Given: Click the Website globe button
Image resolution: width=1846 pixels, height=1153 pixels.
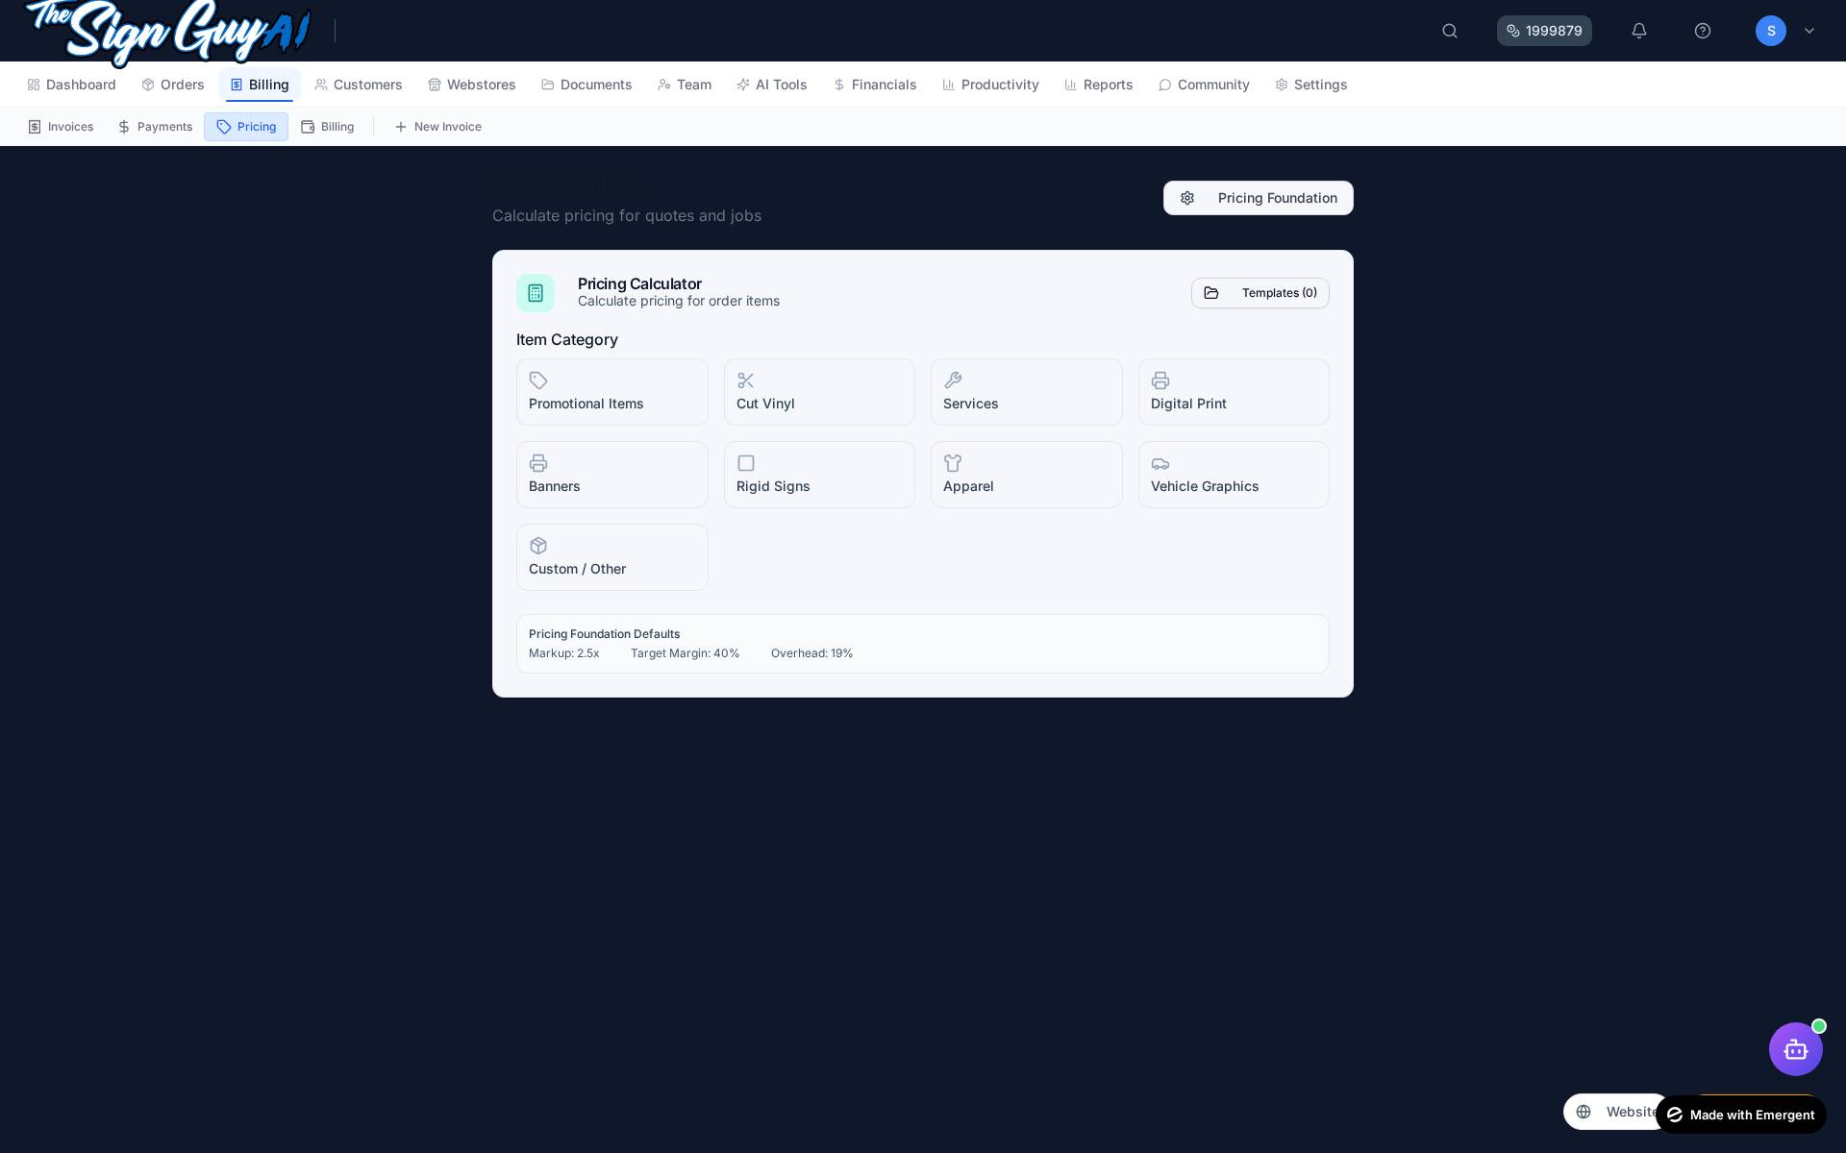Looking at the screenshot, I should pos(1615,1112).
